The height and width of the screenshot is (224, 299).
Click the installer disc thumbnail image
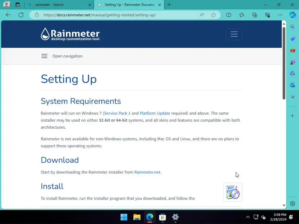[x=233, y=192]
